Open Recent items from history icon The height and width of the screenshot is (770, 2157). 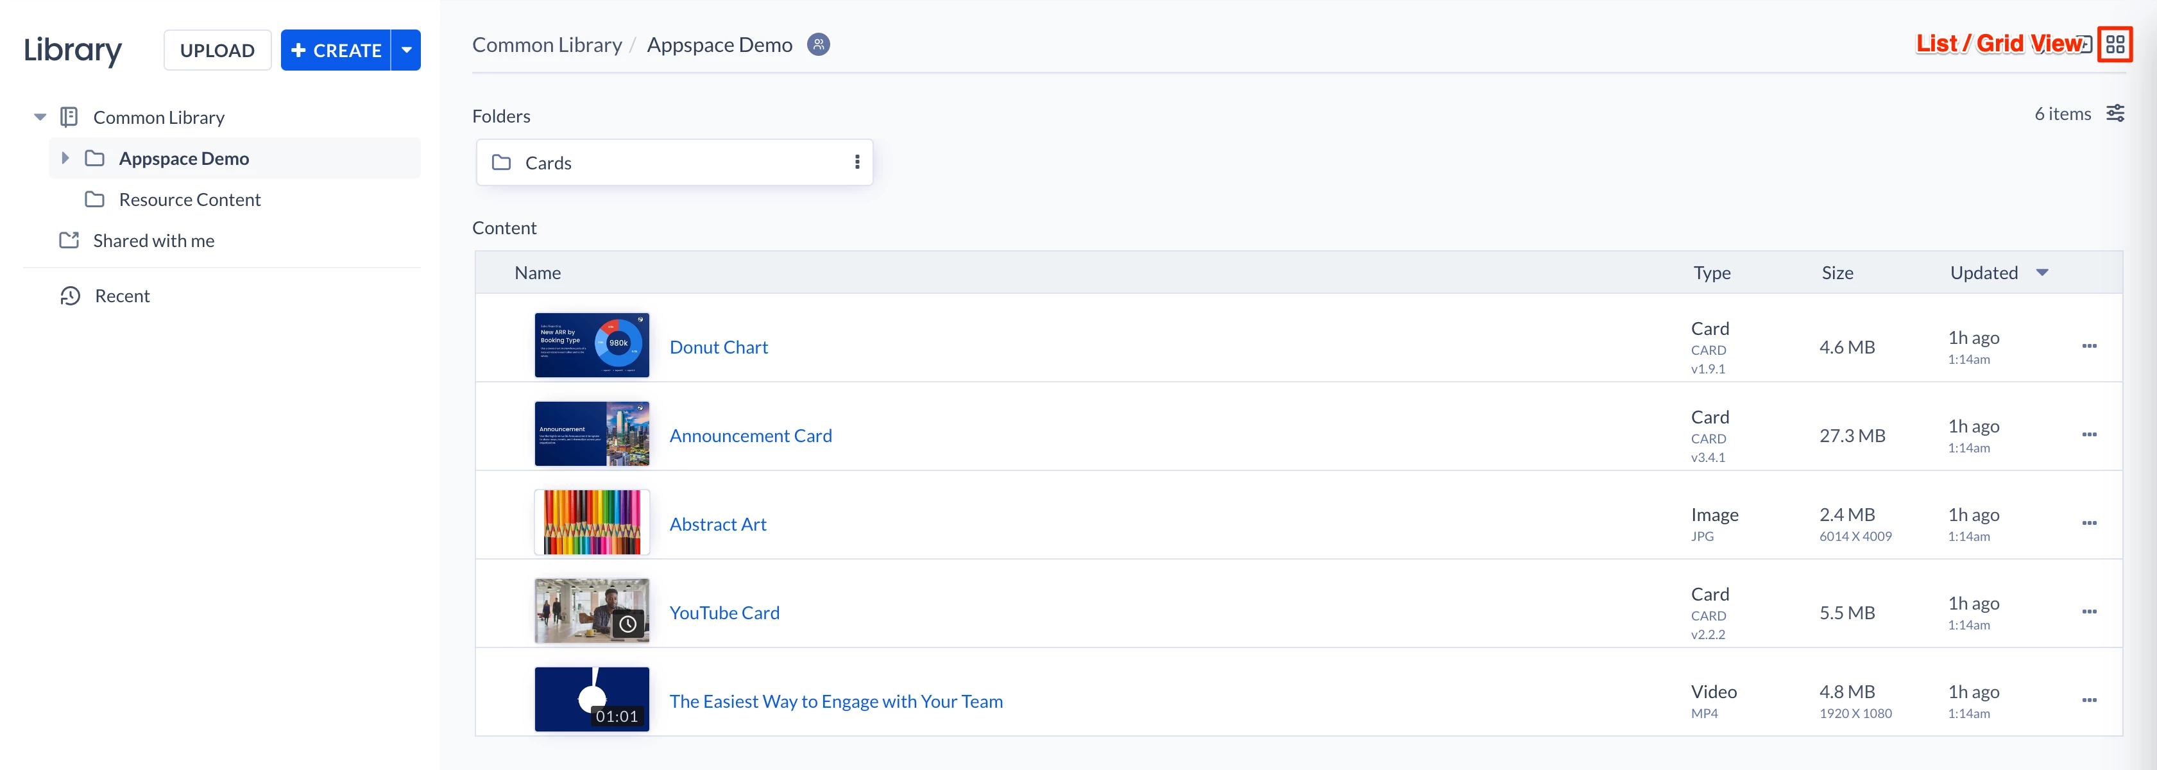71,296
